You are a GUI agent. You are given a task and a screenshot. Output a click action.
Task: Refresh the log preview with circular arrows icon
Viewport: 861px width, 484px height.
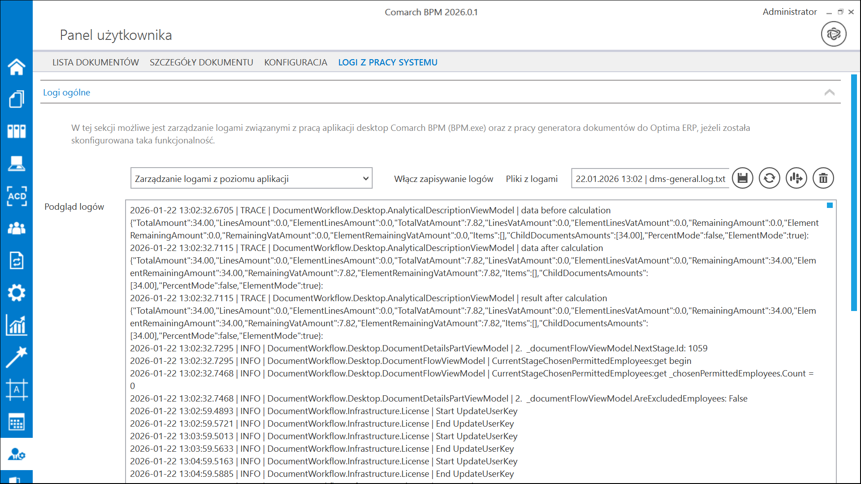(x=770, y=178)
